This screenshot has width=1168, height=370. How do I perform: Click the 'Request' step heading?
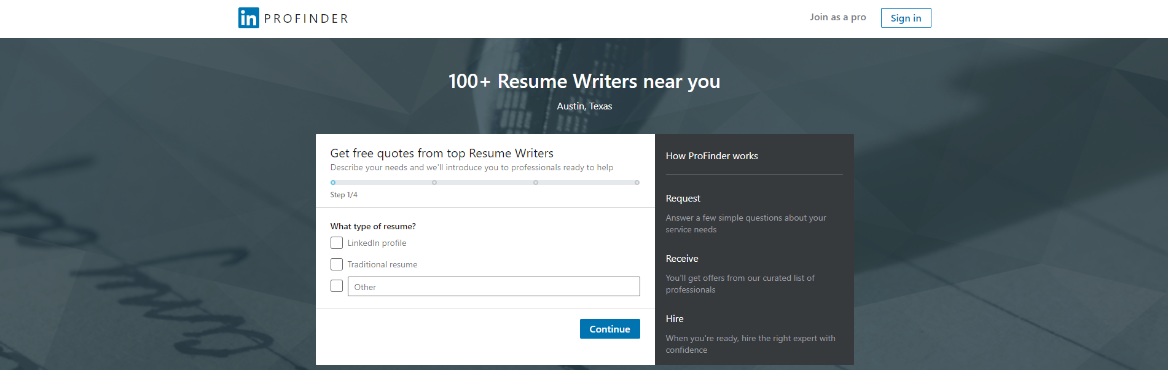pyautogui.click(x=683, y=199)
